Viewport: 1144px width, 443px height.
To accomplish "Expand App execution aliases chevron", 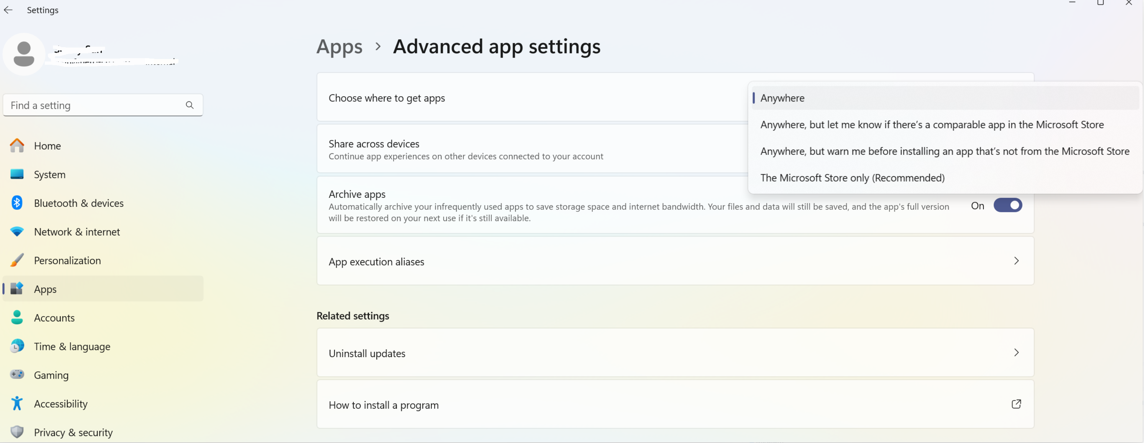I will click(x=1016, y=261).
